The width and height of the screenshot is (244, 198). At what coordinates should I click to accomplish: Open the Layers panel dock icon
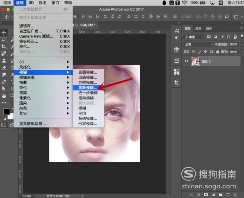tap(176, 50)
